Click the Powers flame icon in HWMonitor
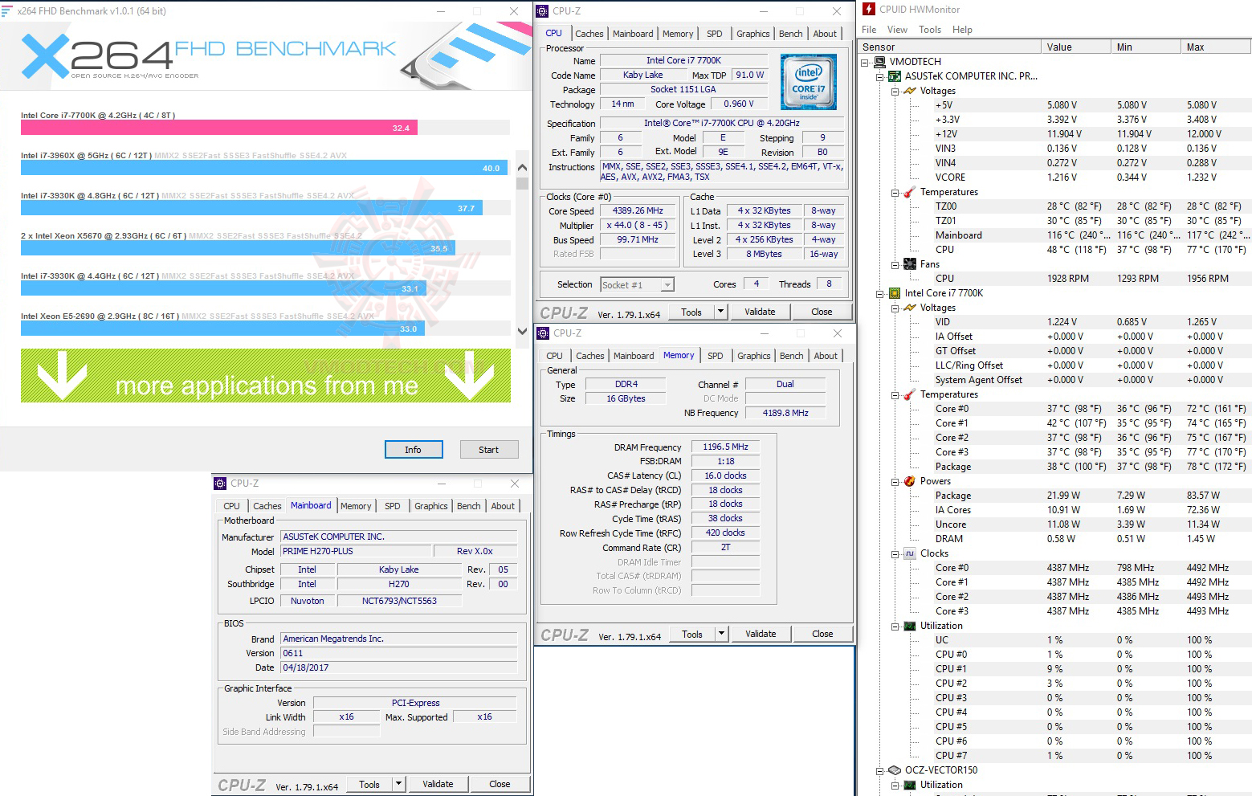Screen dimensions: 1252x796 (x=908, y=480)
